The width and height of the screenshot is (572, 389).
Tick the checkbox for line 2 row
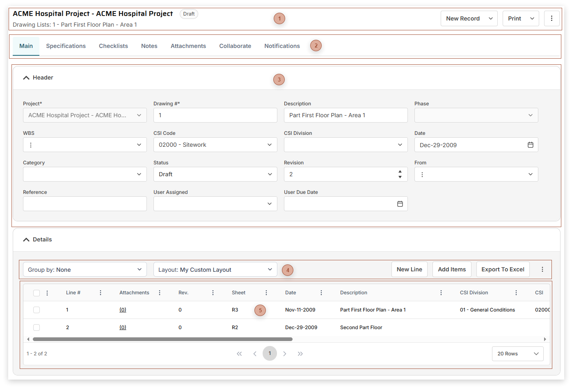click(x=37, y=328)
